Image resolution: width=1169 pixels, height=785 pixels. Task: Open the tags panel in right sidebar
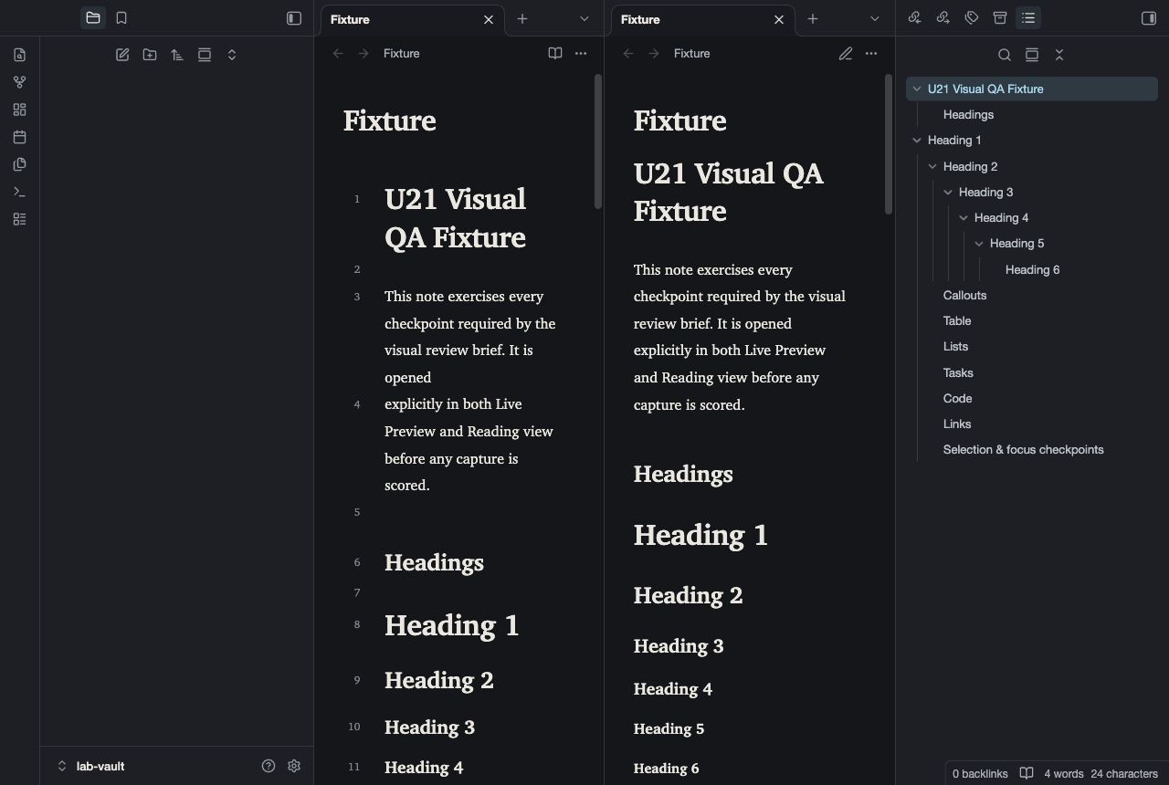coord(972,18)
